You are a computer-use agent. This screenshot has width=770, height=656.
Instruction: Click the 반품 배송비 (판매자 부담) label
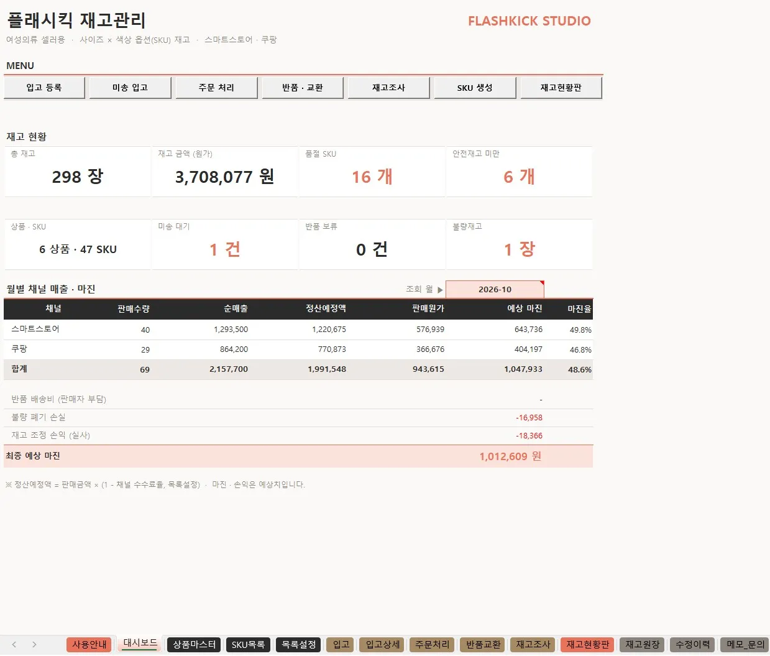58,399
